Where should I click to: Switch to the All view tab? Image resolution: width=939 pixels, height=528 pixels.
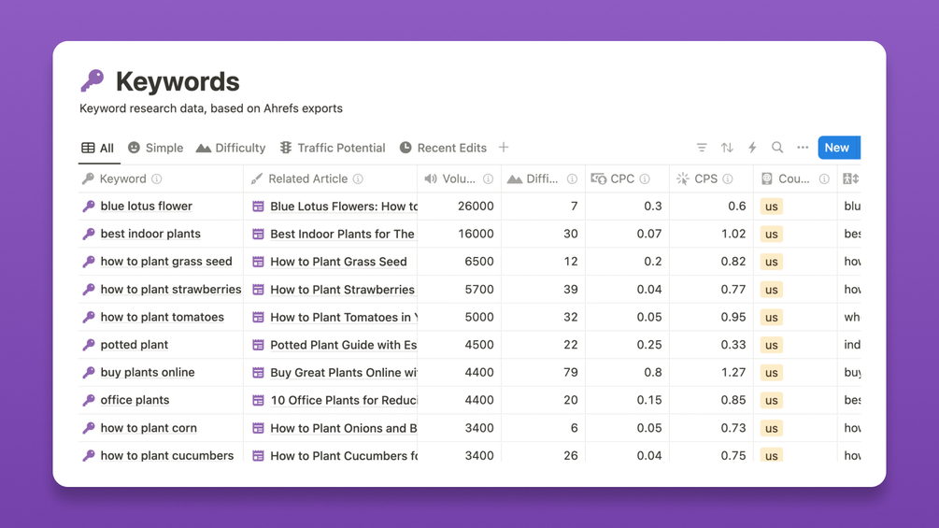pos(97,148)
